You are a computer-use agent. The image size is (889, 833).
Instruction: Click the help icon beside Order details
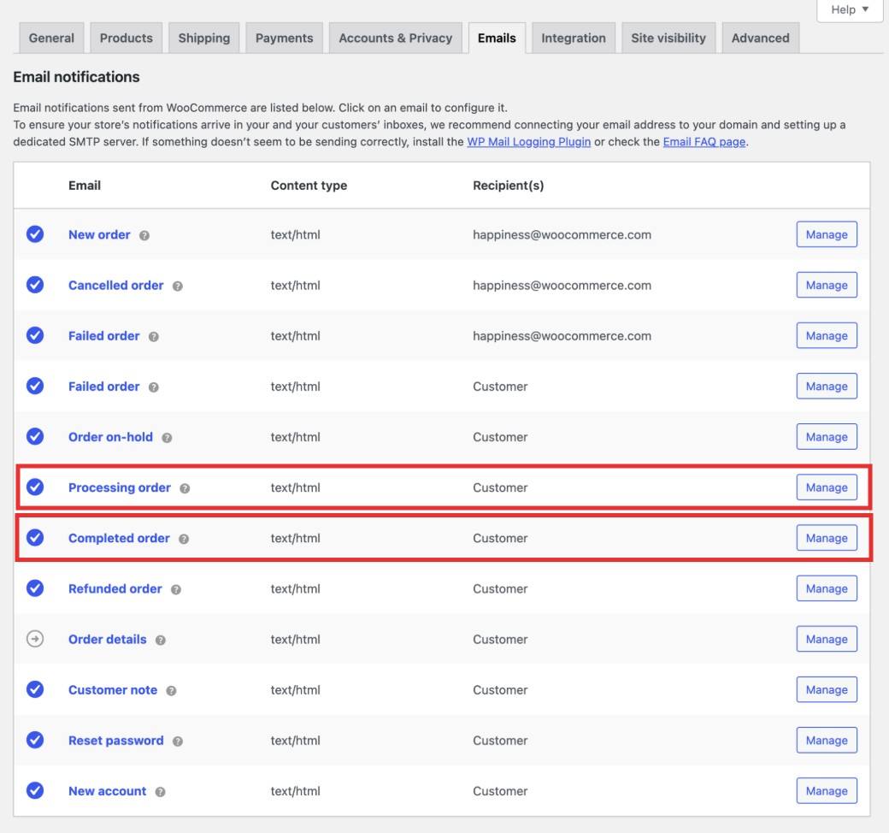(x=161, y=640)
